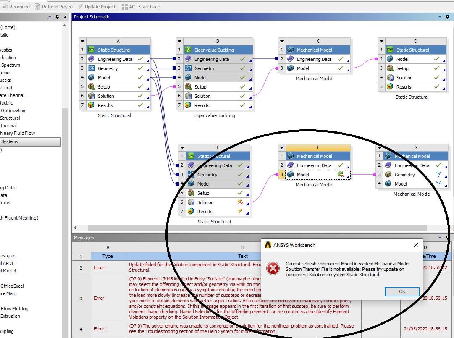Select Geometry cell in system B
The image size is (454, 338).
[218, 68]
